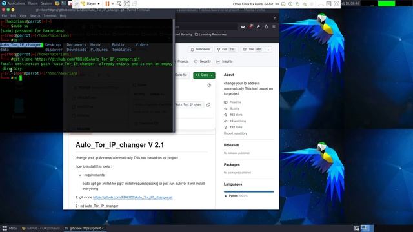Expand the arrow next to pause button
This screenshot has width=413, height=232.
point(112,4)
